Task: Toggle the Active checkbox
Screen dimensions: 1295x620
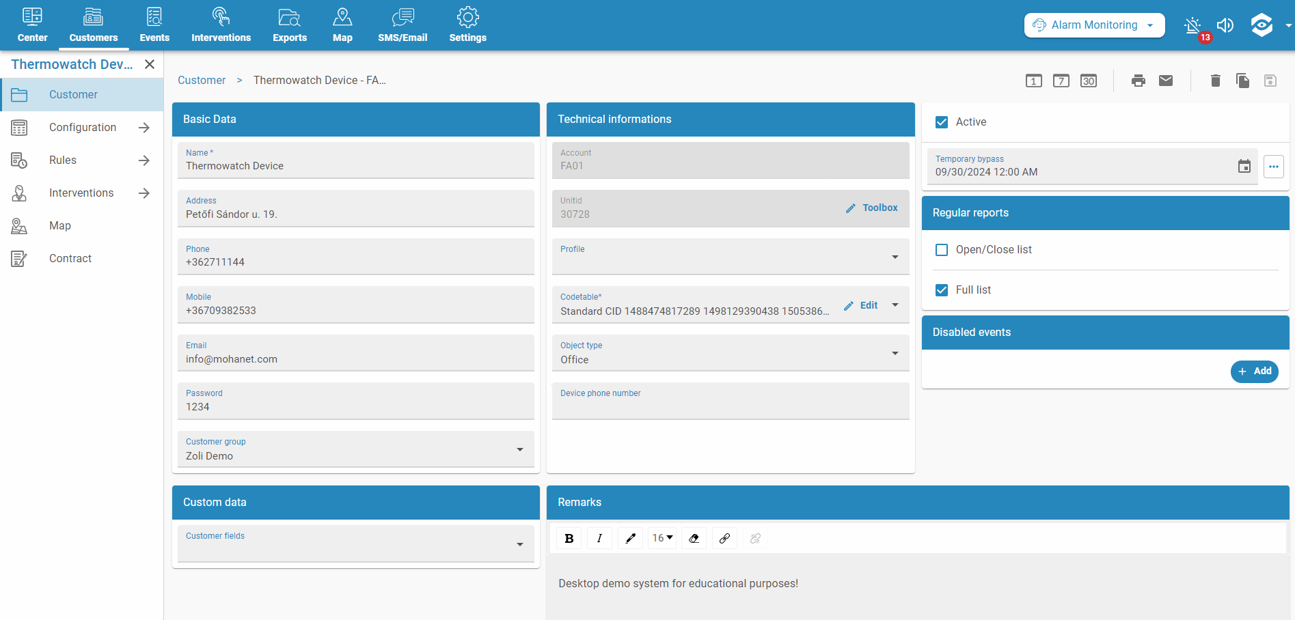Action: point(942,122)
